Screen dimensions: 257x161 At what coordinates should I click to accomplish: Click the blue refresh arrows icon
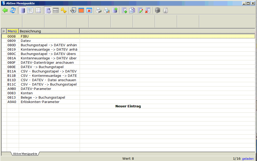point(13,11)
